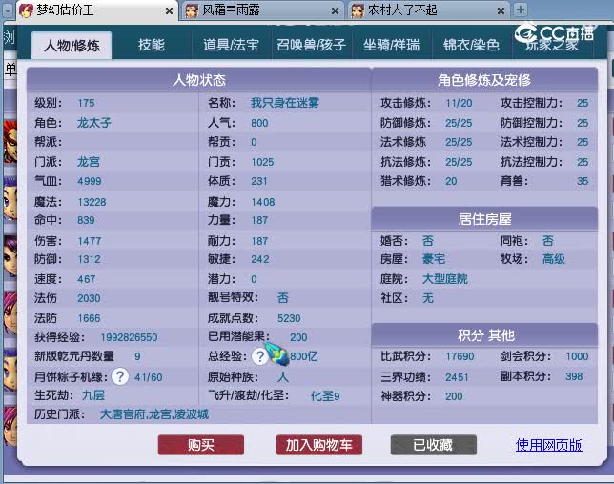
Task: Open the 使用网页版 link
Action: [x=548, y=445]
